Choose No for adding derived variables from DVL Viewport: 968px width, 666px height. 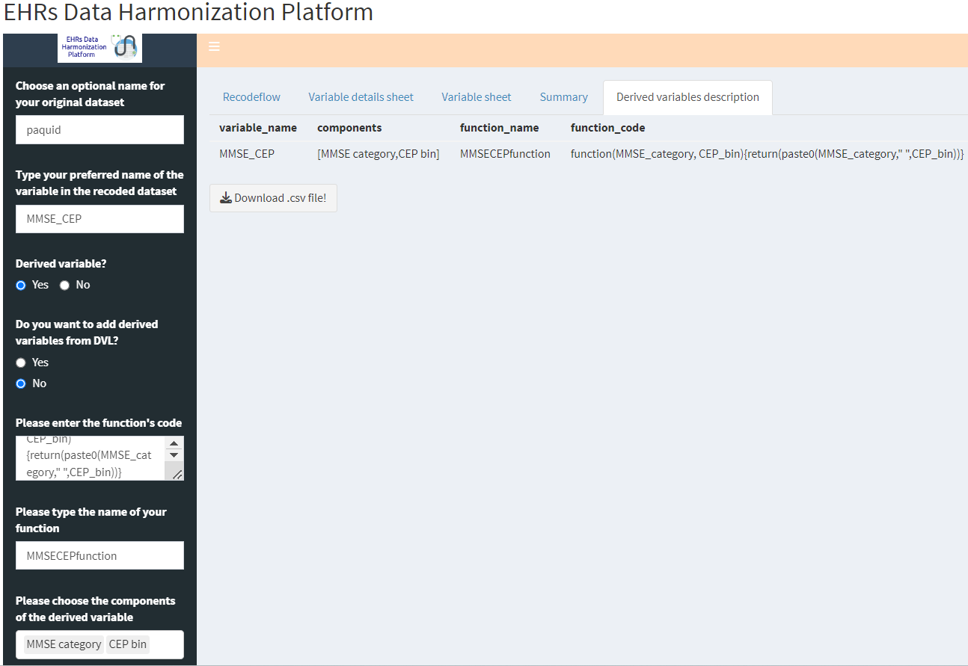pyautogui.click(x=21, y=383)
